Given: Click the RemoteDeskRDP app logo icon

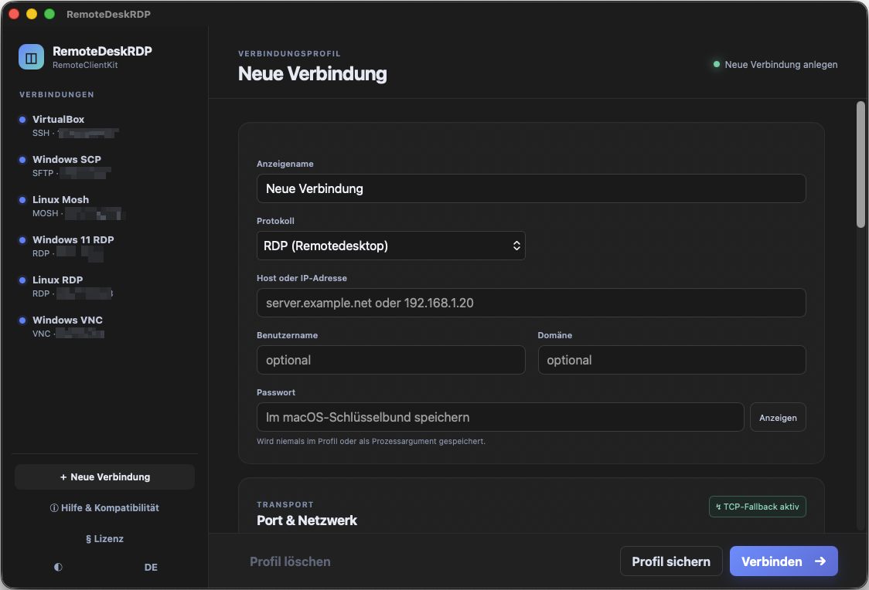Looking at the screenshot, I should 31,57.
